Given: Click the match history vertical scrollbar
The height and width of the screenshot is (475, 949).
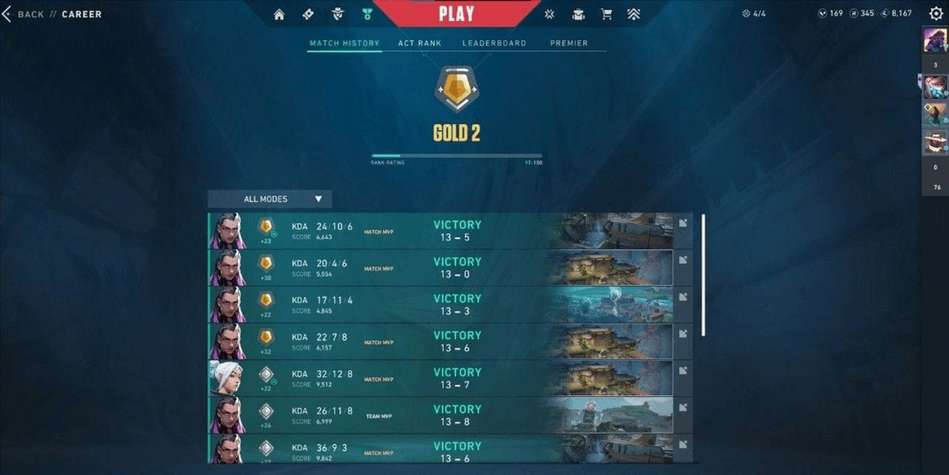Looking at the screenshot, I should pyautogui.click(x=703, y=275).
